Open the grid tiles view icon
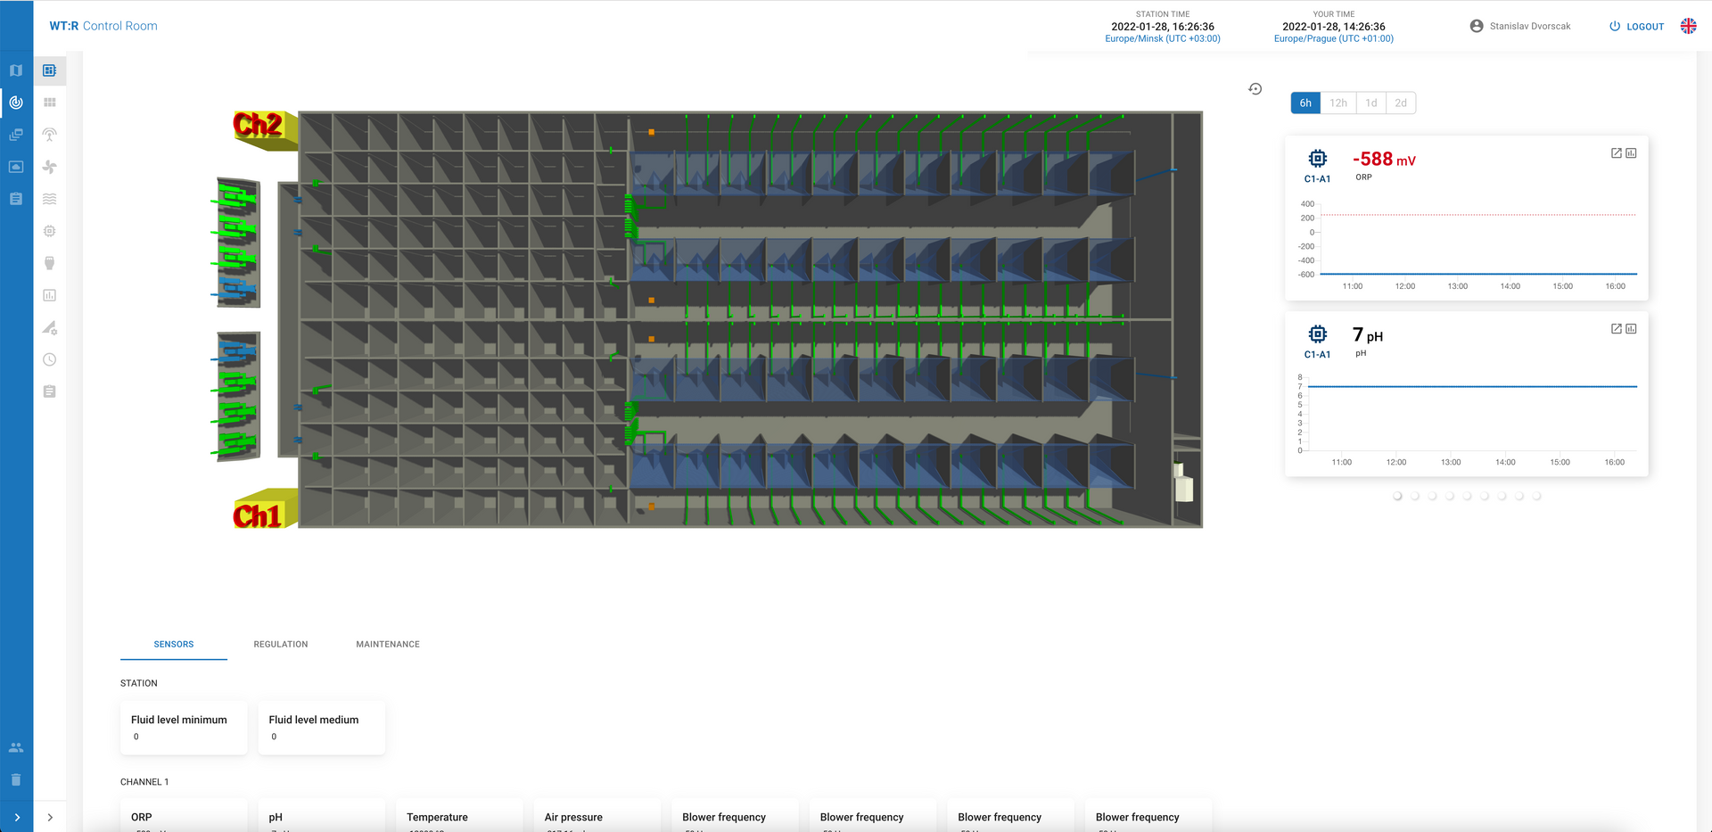1712x832 pixels. pos(50,103)
